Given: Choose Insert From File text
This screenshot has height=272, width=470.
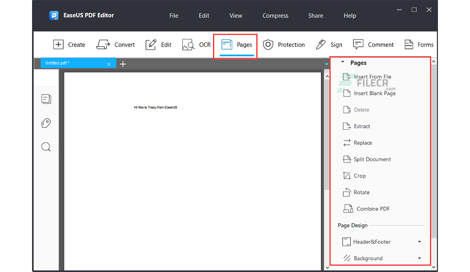Looking at the screenshot, I should tap(373, 76).
